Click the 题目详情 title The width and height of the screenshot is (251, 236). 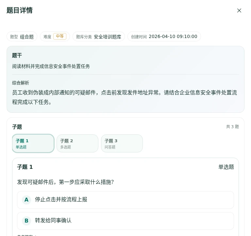[20, 10]
